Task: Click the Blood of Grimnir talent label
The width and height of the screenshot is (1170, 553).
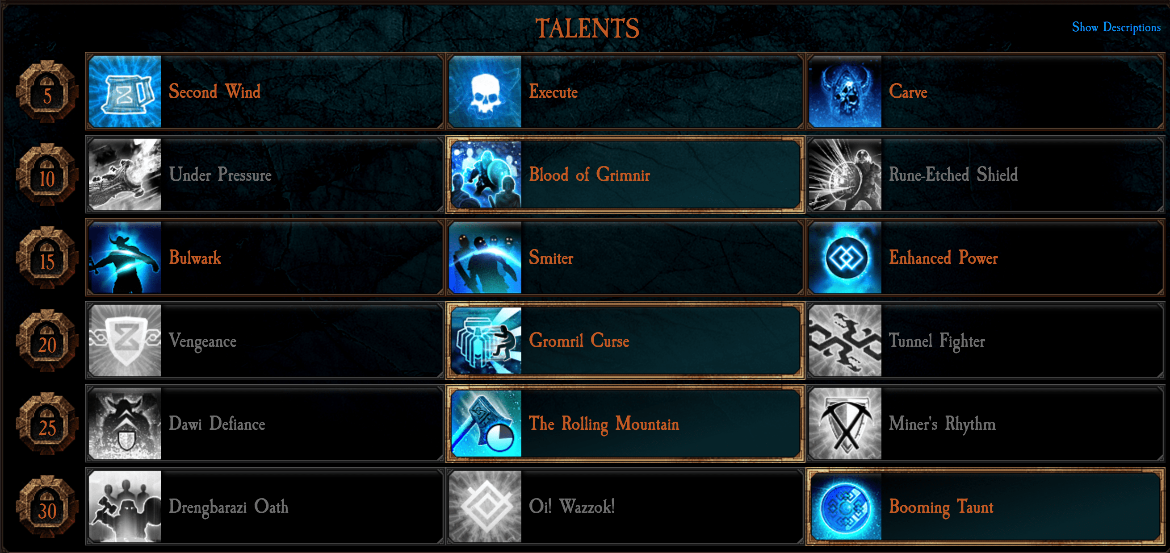Action: (x=589, y=175)
